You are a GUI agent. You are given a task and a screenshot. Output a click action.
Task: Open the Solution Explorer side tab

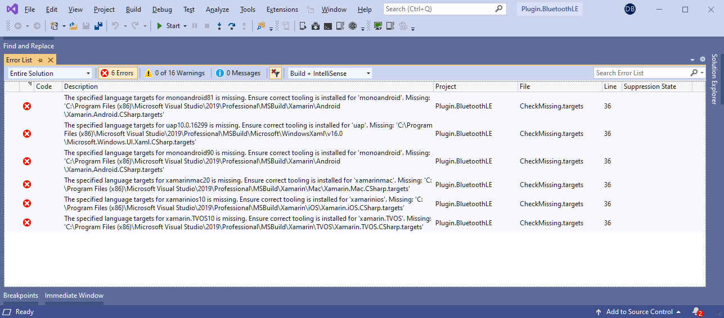pyautogui.click(x=714, y=79)
